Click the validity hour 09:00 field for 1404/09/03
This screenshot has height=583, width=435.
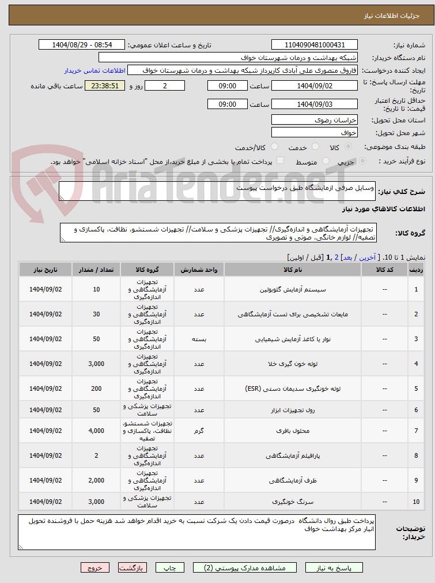point(227,104)
